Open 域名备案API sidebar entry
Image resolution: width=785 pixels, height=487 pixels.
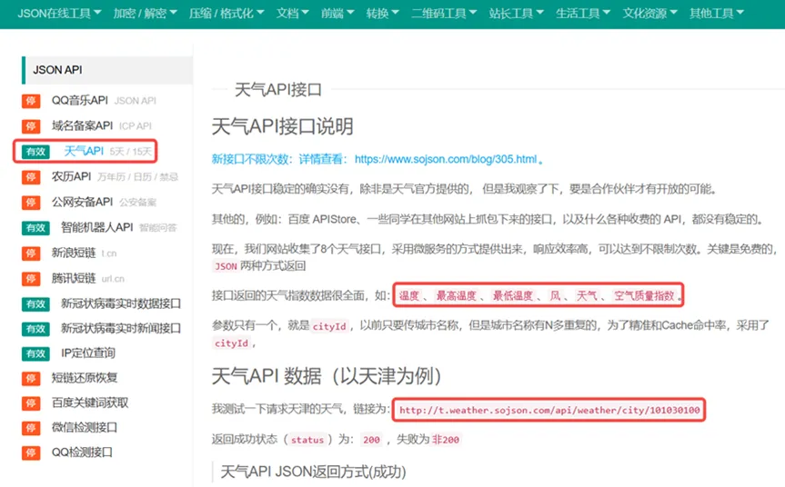(82, 125)
